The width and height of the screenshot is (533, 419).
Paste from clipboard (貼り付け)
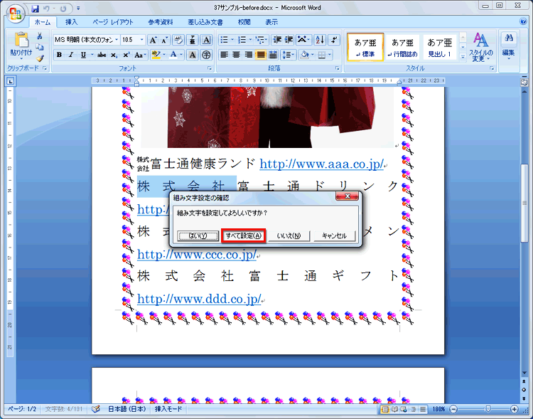pos(21,45)
